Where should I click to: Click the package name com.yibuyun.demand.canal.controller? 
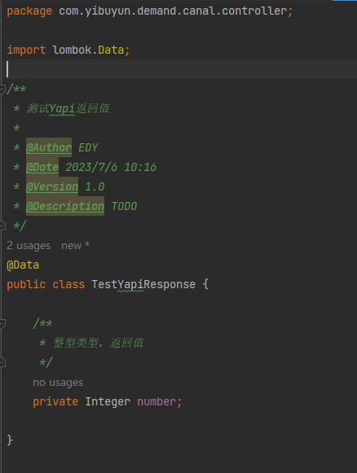point(173,11)
